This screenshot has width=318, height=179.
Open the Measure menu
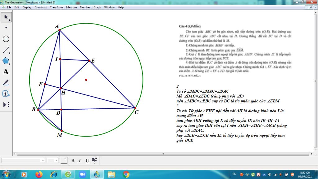(x=71, y=7)
